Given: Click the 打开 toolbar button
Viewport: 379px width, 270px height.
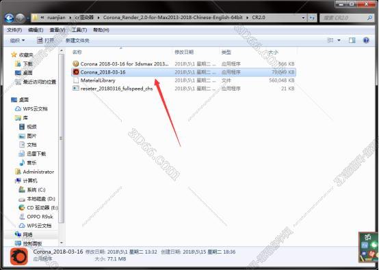Looking at the screenshot, I should coord(46,40).
